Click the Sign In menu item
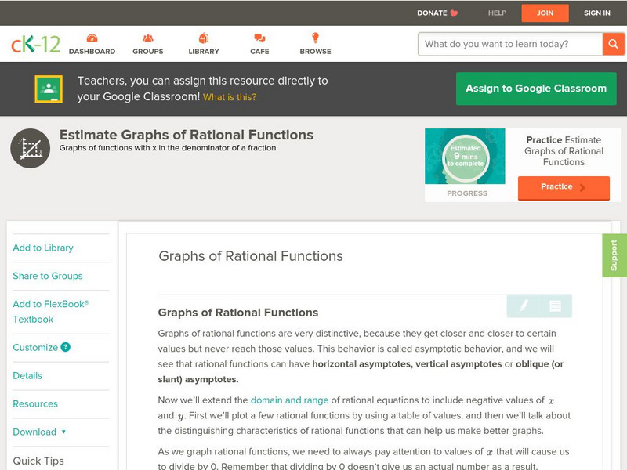Viewport: 627px width, 470px height. pos(596,13)
